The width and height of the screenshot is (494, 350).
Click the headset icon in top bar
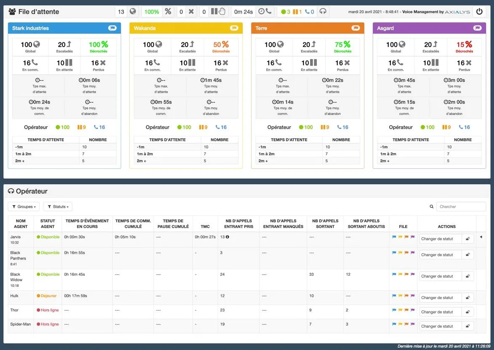pos(323,11)
